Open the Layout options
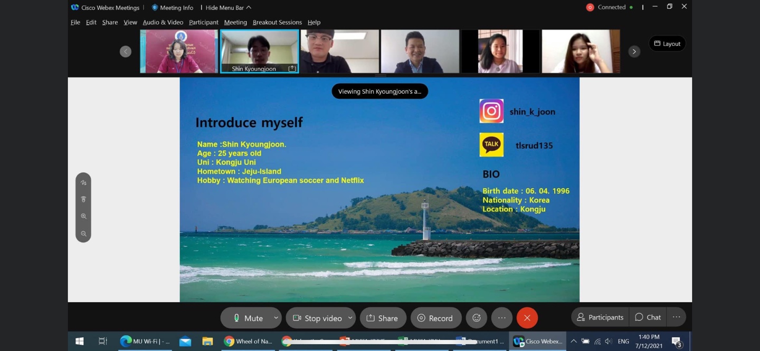This screenshot has width=760, height=351. (x=667, y=44)
